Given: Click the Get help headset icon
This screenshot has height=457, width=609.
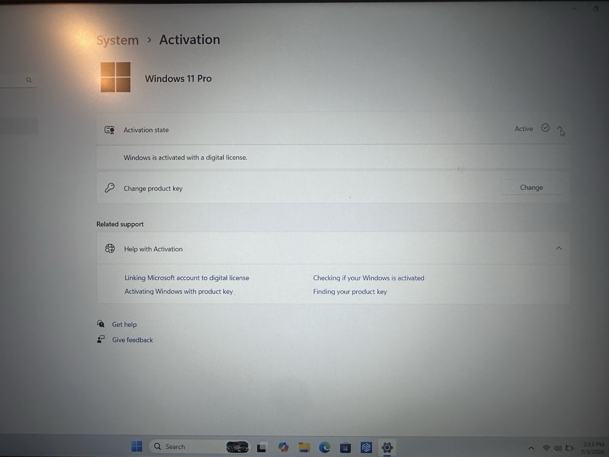Looking at the screenshot, I should pyautogui.click(x=100, y=324).
